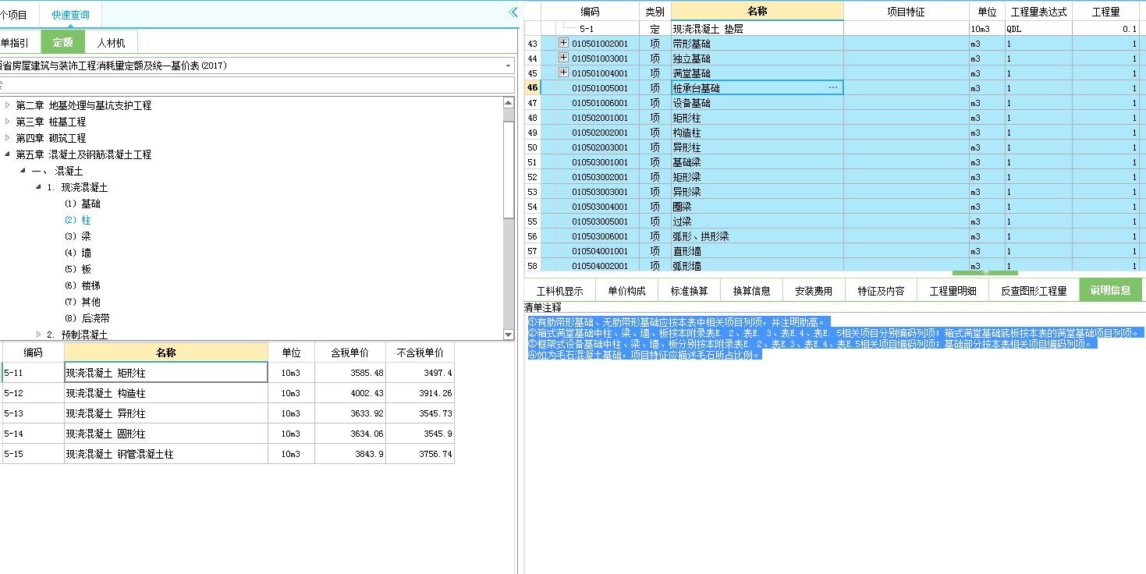Select (7) 其他 in tree

tap(83, 302)
